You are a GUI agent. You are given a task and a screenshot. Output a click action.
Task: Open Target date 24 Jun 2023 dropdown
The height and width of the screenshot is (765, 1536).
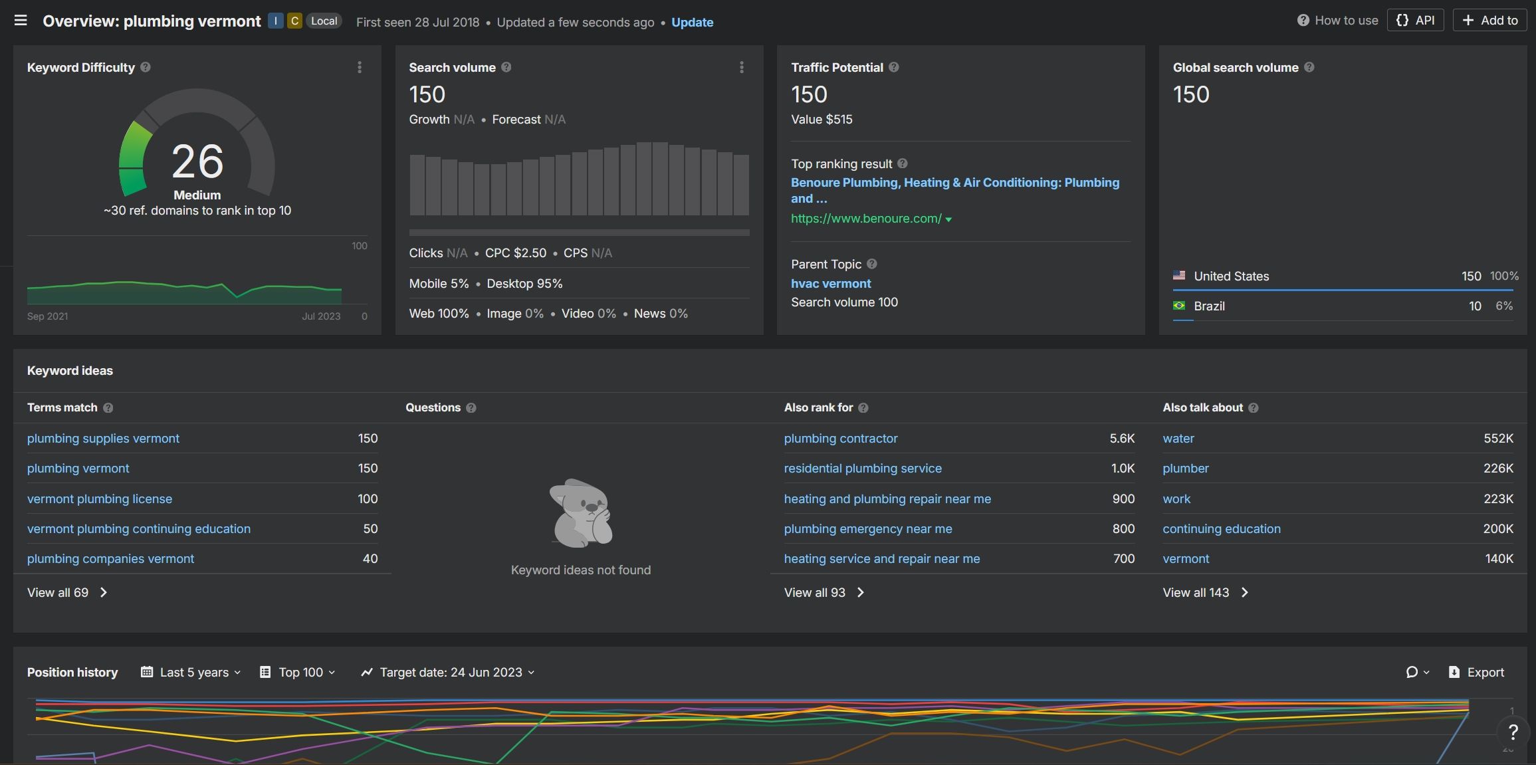[x=448, y=672]
